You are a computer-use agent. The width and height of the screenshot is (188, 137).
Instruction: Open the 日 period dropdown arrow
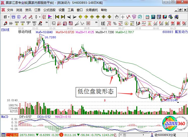(x=8, y=17)
